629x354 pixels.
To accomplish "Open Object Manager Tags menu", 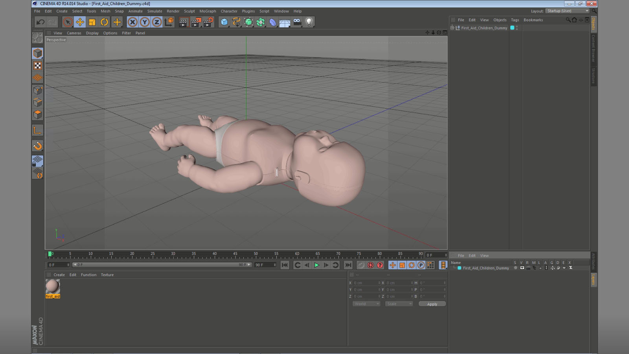I will [x=515, y=20].
